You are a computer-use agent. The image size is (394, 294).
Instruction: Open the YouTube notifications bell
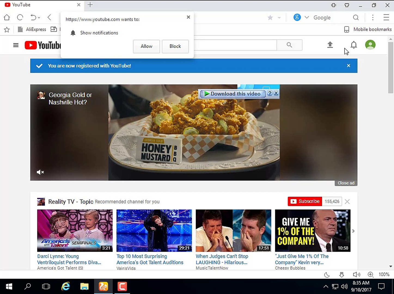[x=354, y=45]
